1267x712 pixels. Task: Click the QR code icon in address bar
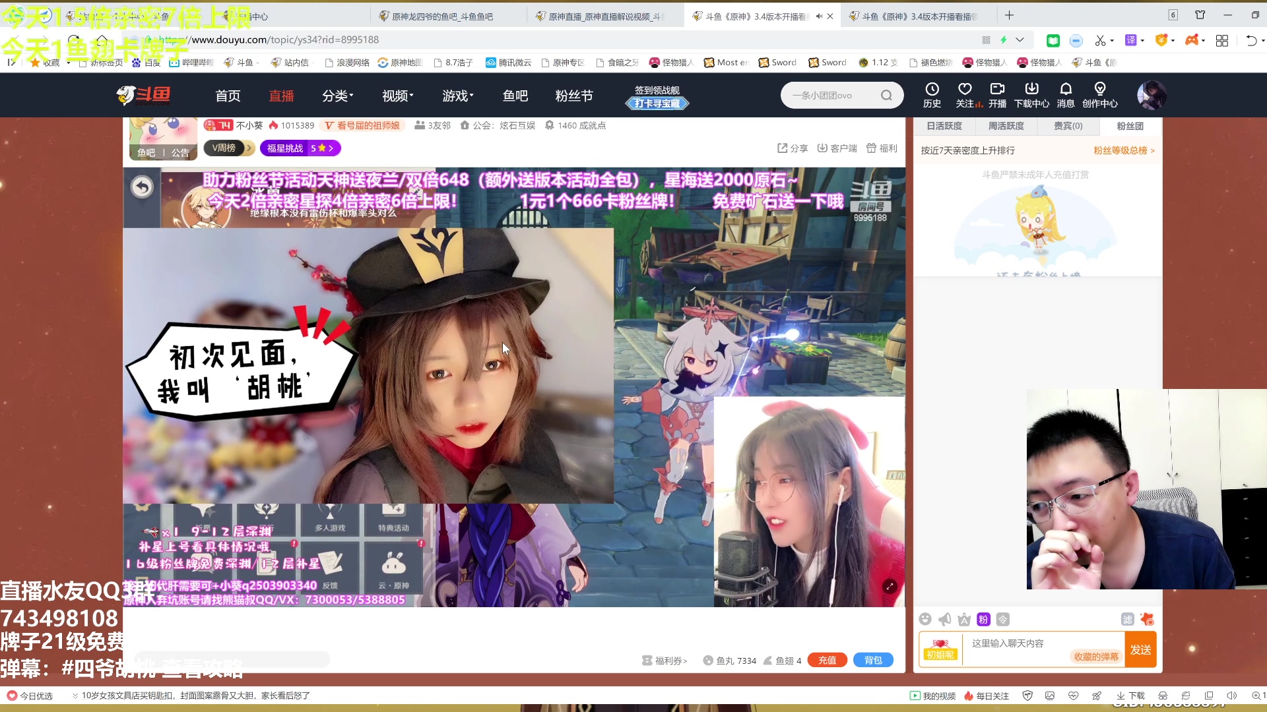tap(986, 40)
